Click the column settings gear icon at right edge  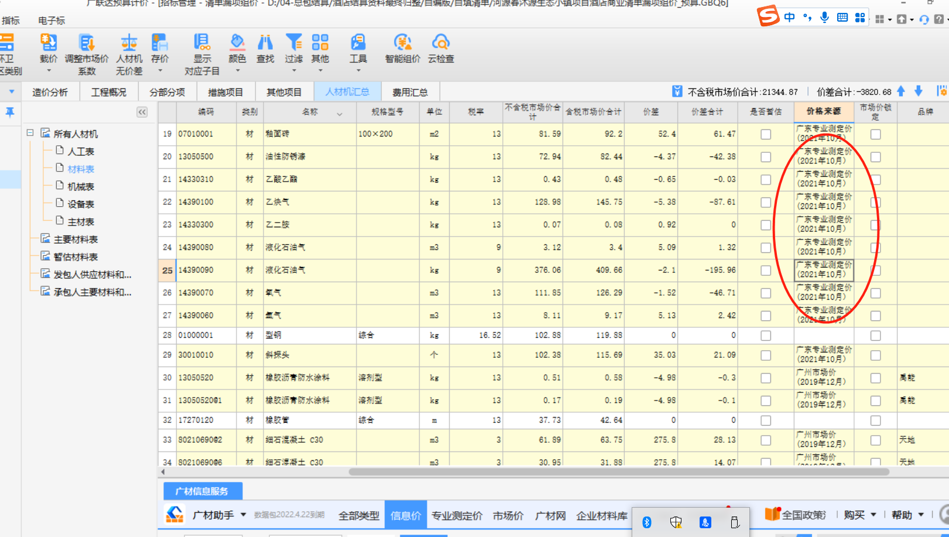942,91
